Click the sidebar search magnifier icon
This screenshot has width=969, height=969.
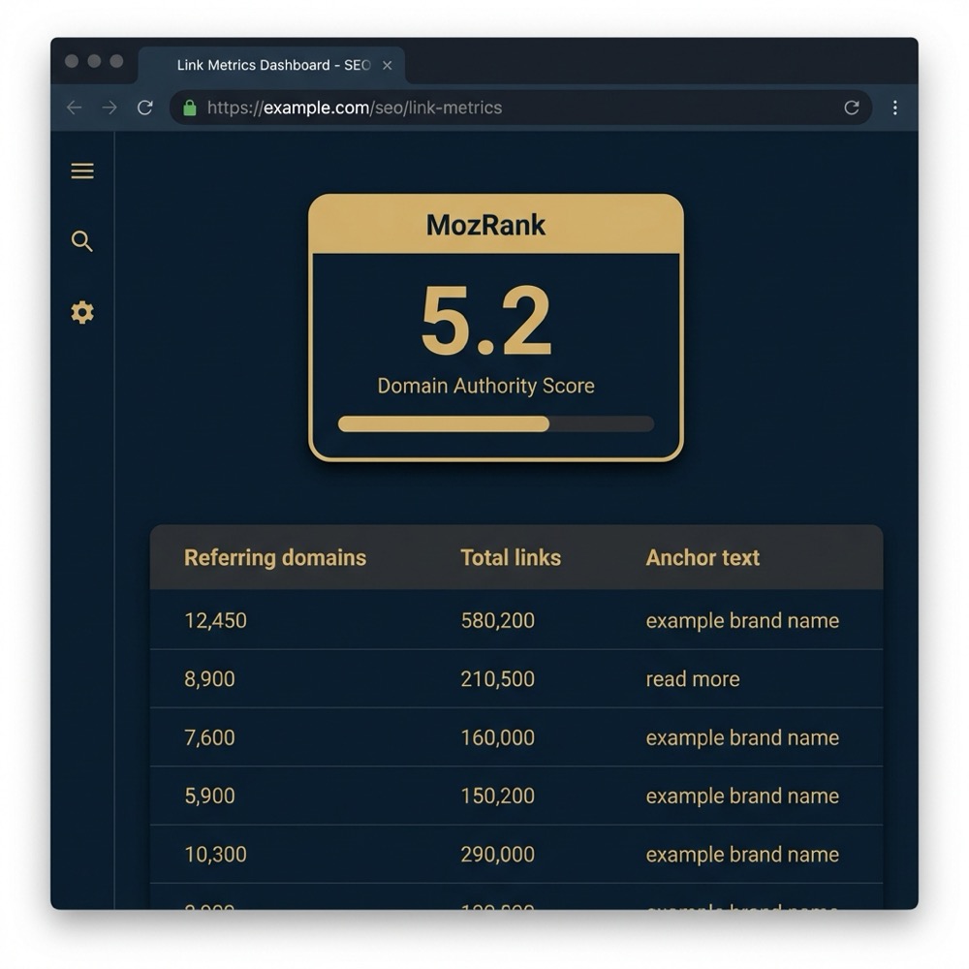coord(82,241)
